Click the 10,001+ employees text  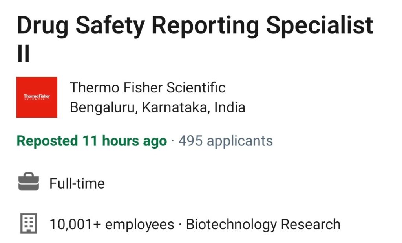point(112,225)
